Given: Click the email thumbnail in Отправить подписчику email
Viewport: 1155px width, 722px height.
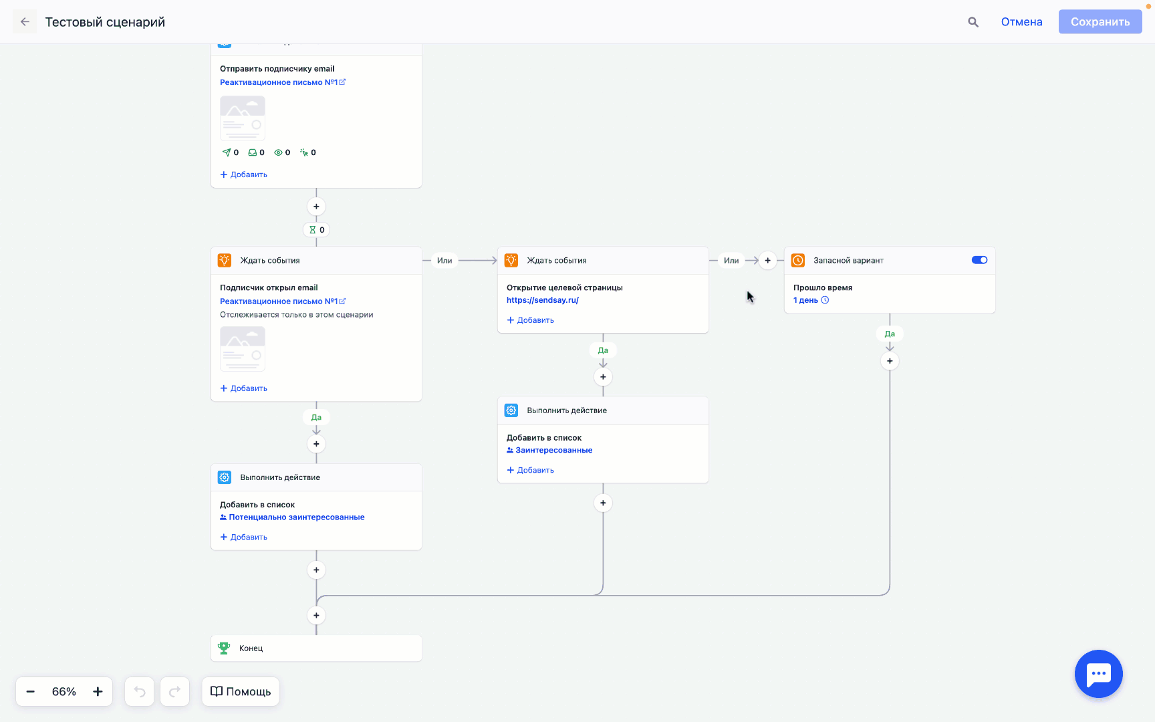Looking at the screenshot, I should [x=243, y=118].
